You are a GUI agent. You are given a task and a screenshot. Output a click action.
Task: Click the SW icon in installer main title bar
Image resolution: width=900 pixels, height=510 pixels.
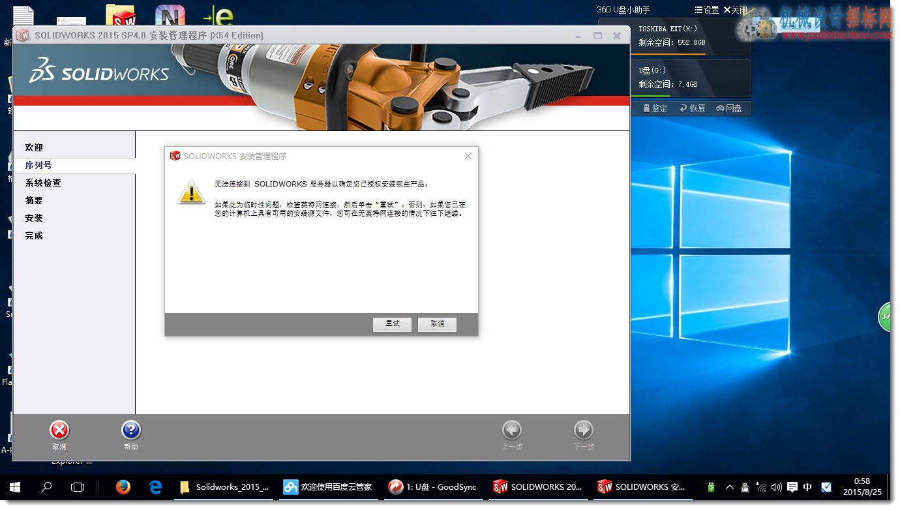[23, 35]
